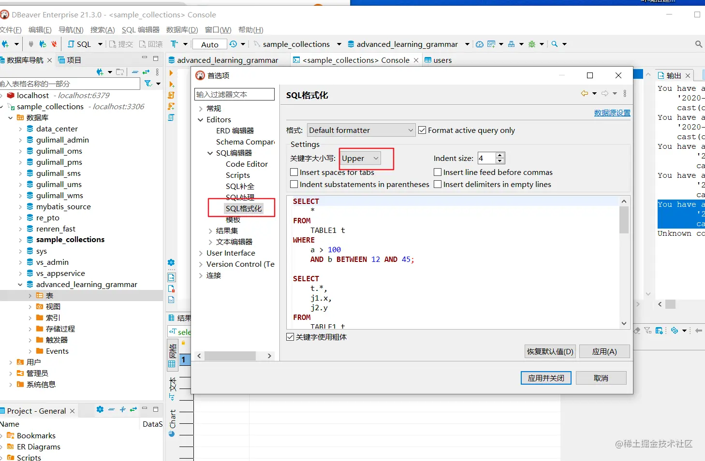The width and height of the screenshot is (705, 461).
Task: Enable Insert line feed before commas
Action: coord(438,172)
